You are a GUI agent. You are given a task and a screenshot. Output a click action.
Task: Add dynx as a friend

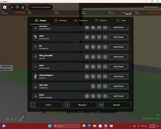pos(118,67)
